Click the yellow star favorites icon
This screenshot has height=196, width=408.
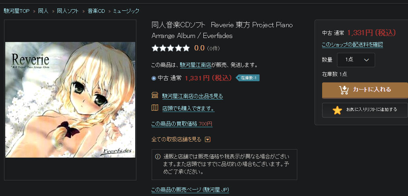[337, 110]
